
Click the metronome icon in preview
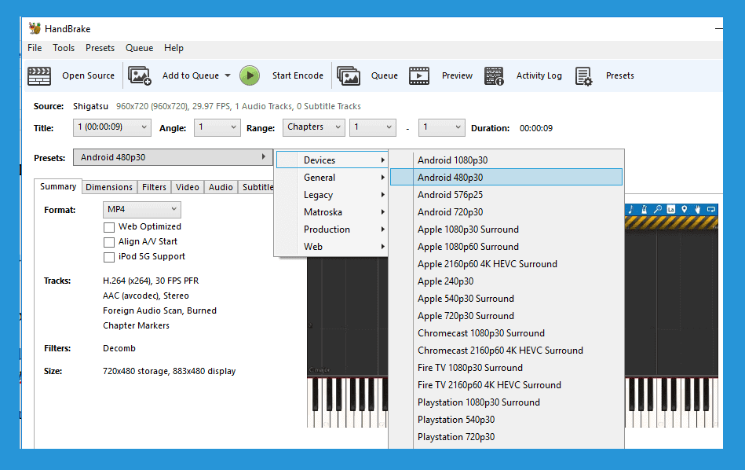[x=645, y=209]
